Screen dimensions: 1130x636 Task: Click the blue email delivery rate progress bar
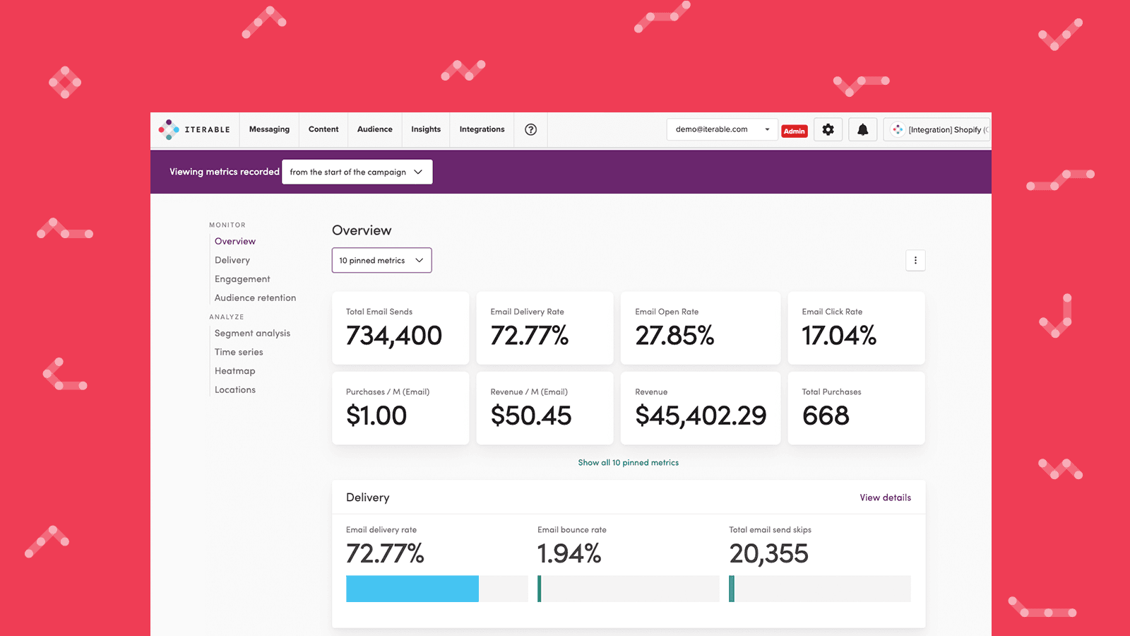pos(412,589)
